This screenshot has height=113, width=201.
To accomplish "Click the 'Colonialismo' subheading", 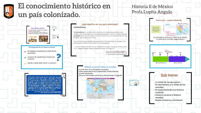I will point(80,27).
